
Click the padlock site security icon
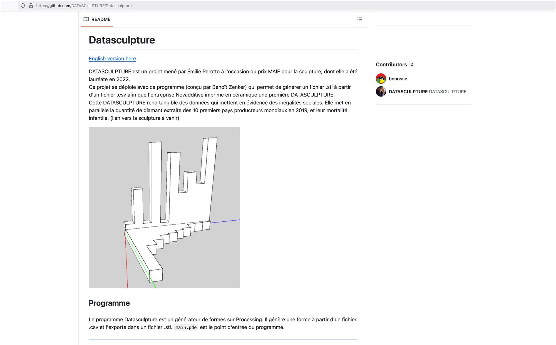pos(31,6)
